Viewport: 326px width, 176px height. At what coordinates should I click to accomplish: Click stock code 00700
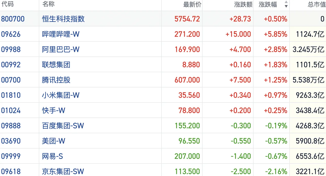coord(11,80)
